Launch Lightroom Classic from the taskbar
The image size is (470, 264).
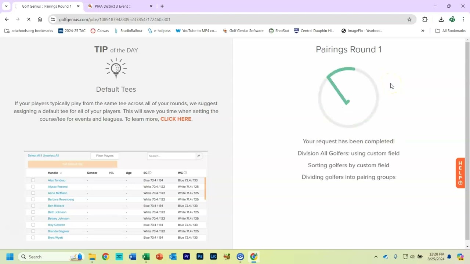(x=213, y=257)
